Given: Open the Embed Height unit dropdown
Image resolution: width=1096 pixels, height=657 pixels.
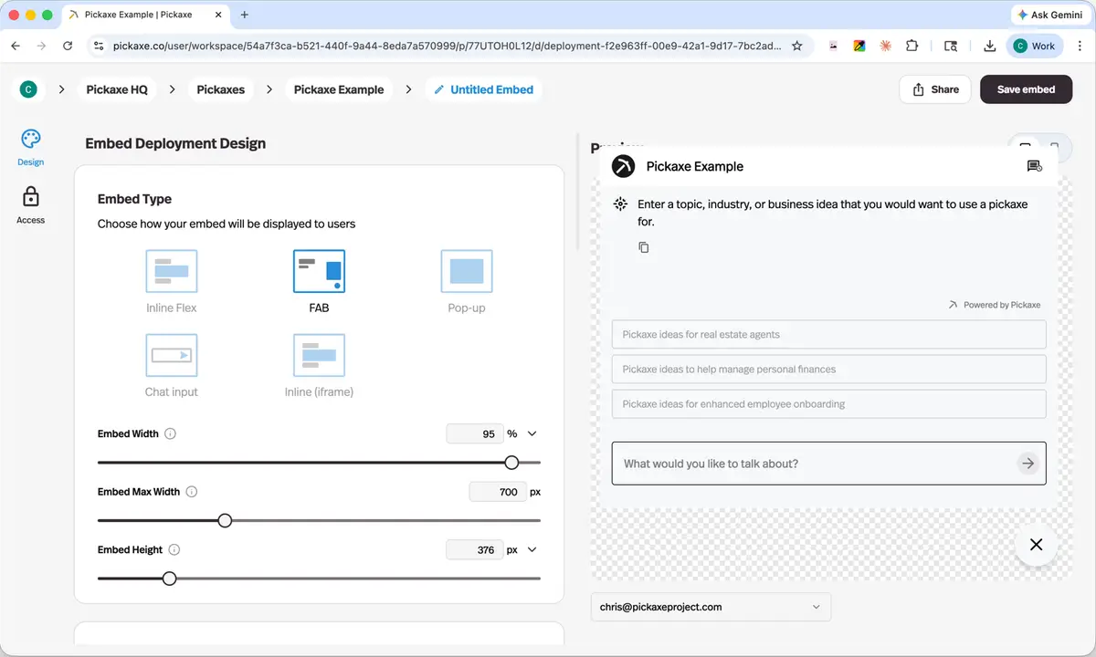Looking at the screenshot, I should pos(532,550).
